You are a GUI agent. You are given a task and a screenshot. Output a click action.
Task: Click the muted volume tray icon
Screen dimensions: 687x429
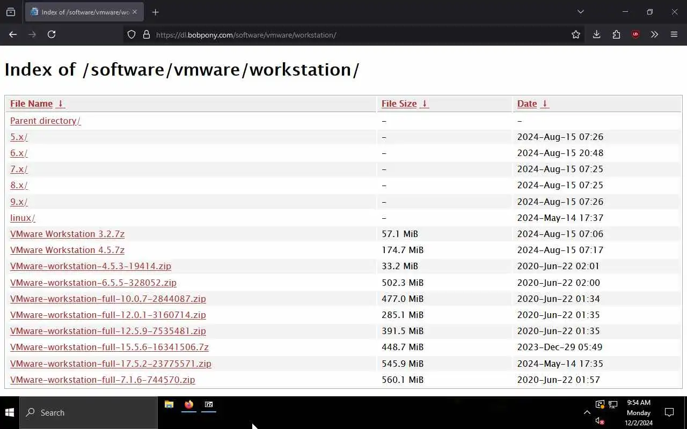coord(600,421)
